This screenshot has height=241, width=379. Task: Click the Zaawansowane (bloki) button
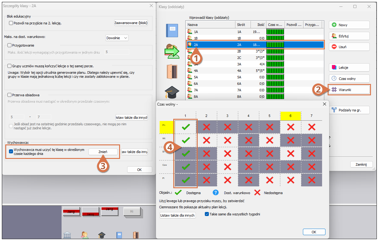(x=131, y=23)
